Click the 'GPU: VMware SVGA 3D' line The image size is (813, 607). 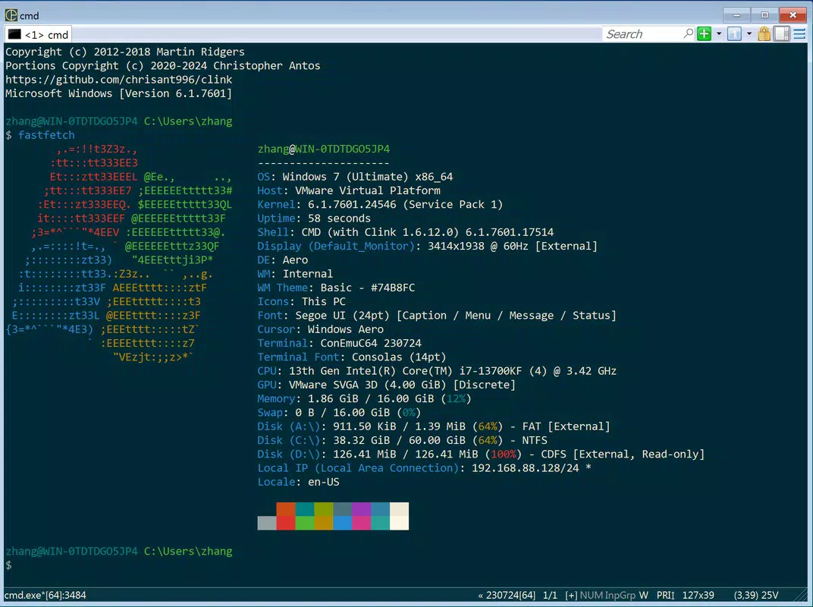click(x=386, y=385)
